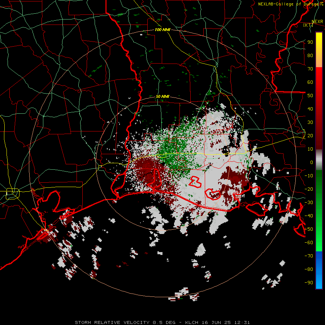Click the 80 value on the velocity scale
The image size is (325, 325).
pyautogui.click(x=310, y=55)
